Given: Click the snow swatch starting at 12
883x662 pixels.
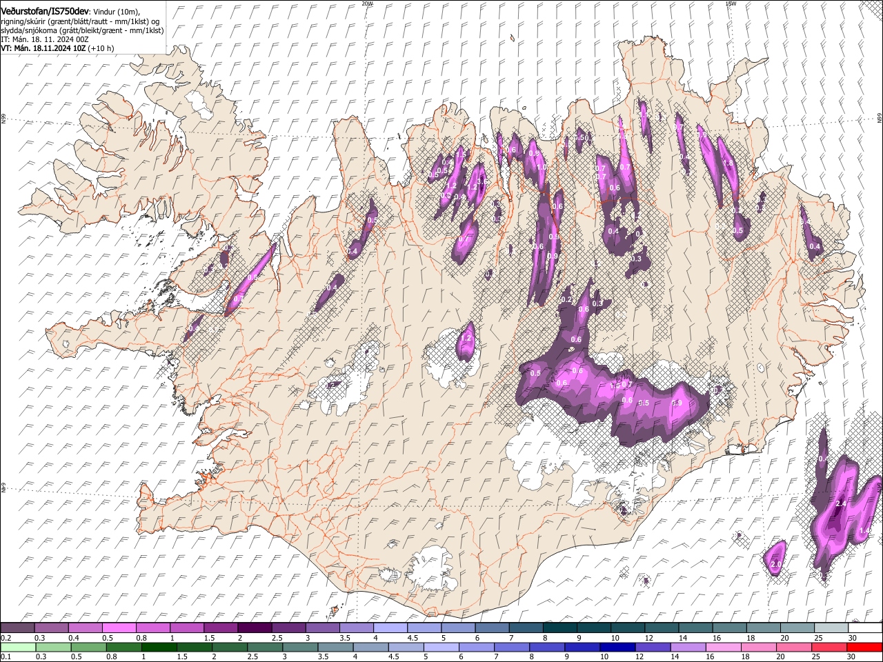Looking at the screenshot, I should 662,628.
